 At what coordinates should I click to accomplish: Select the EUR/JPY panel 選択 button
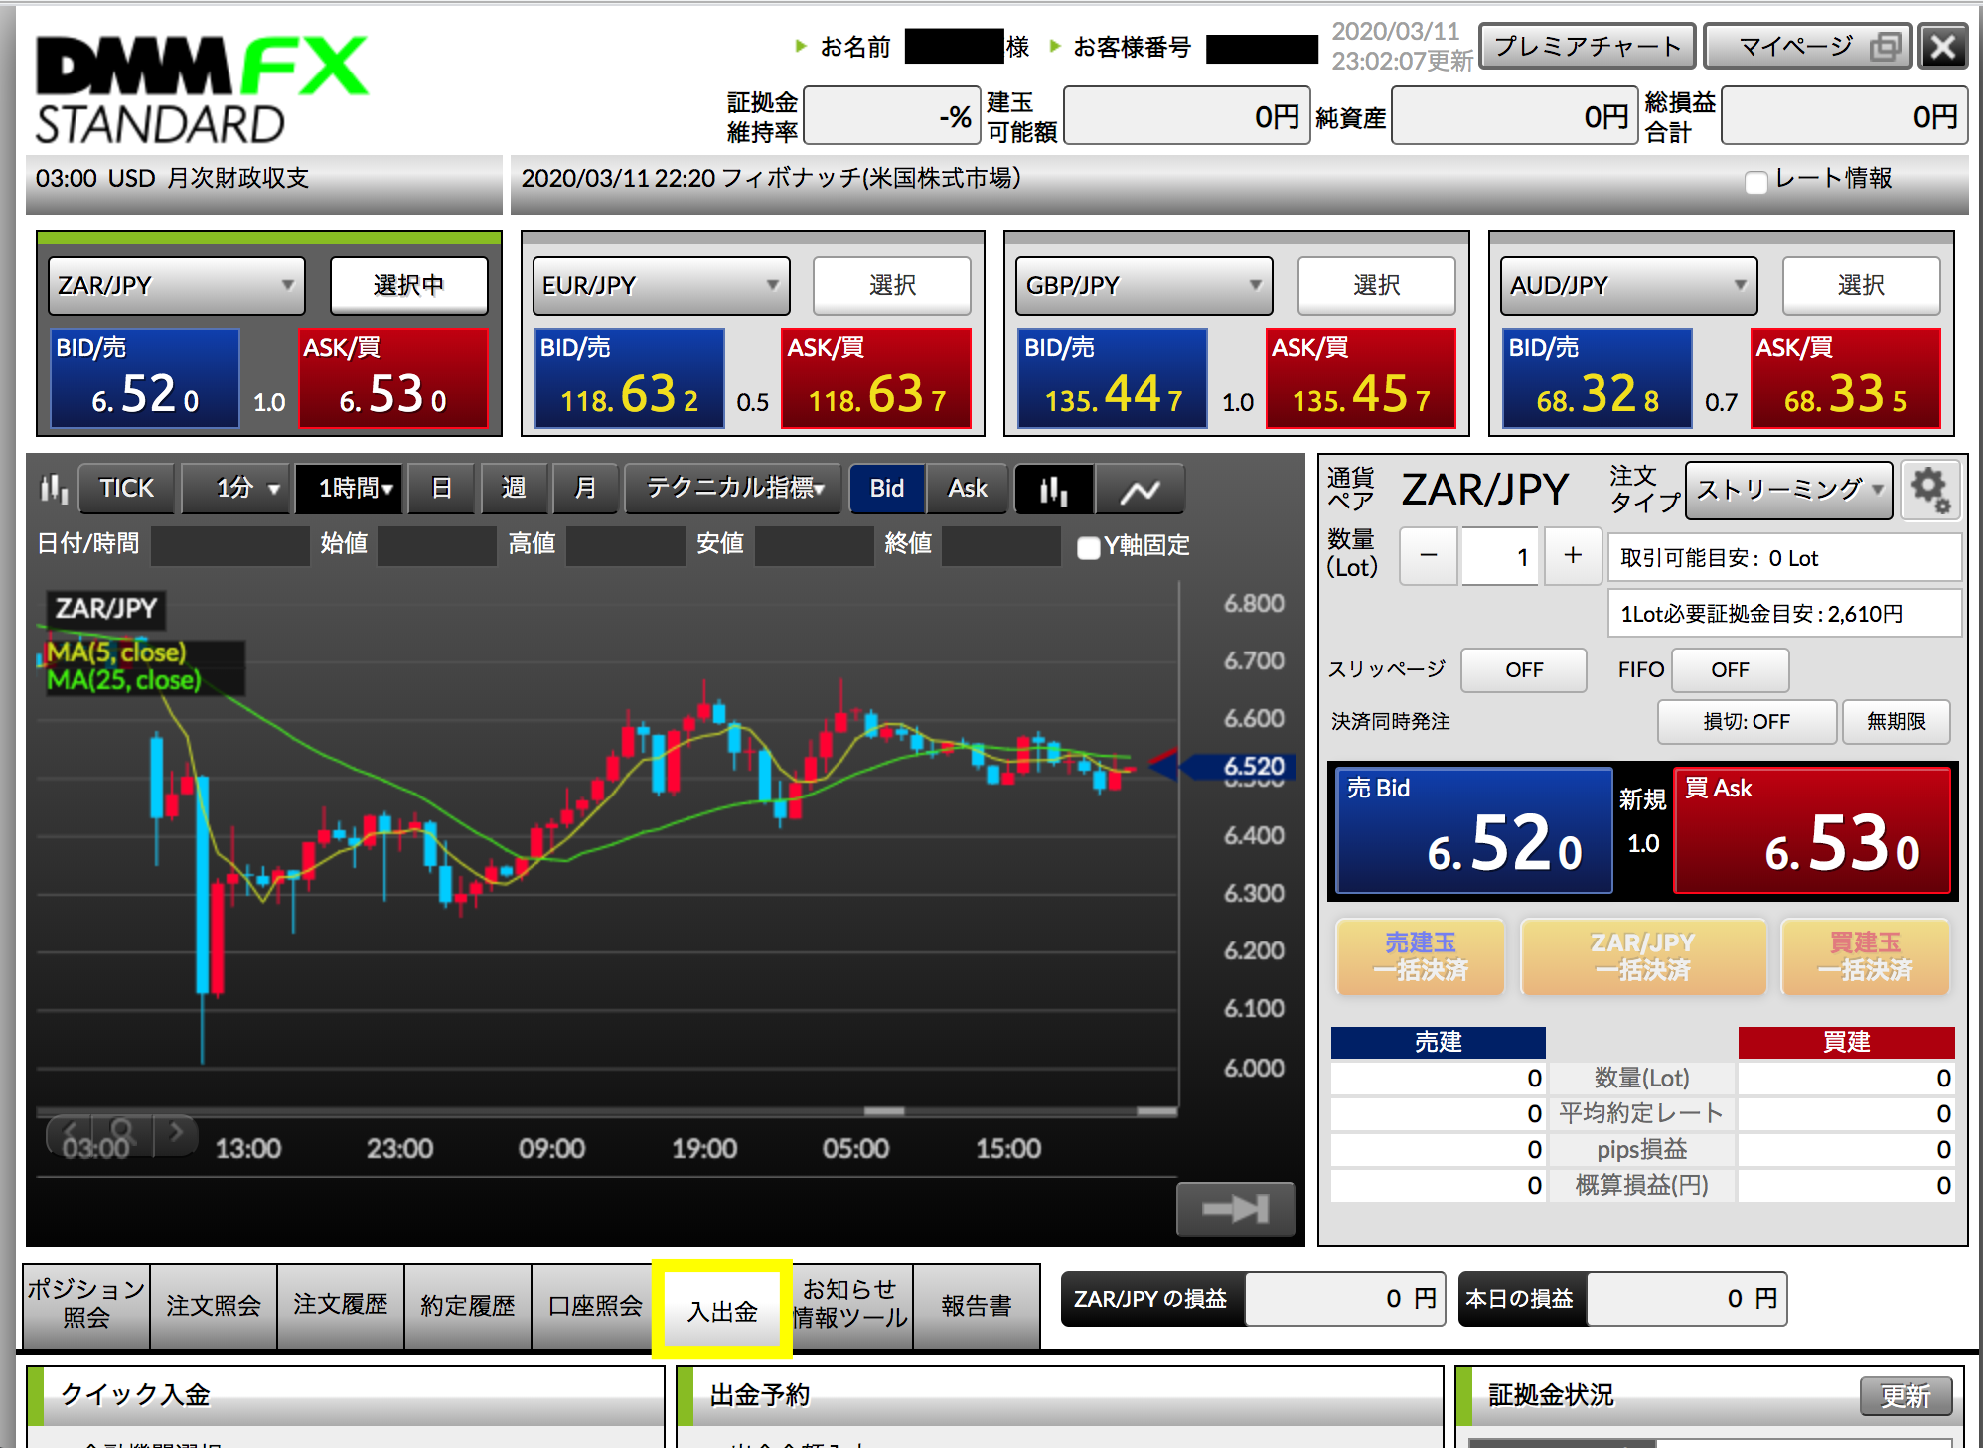click(892, 286)
